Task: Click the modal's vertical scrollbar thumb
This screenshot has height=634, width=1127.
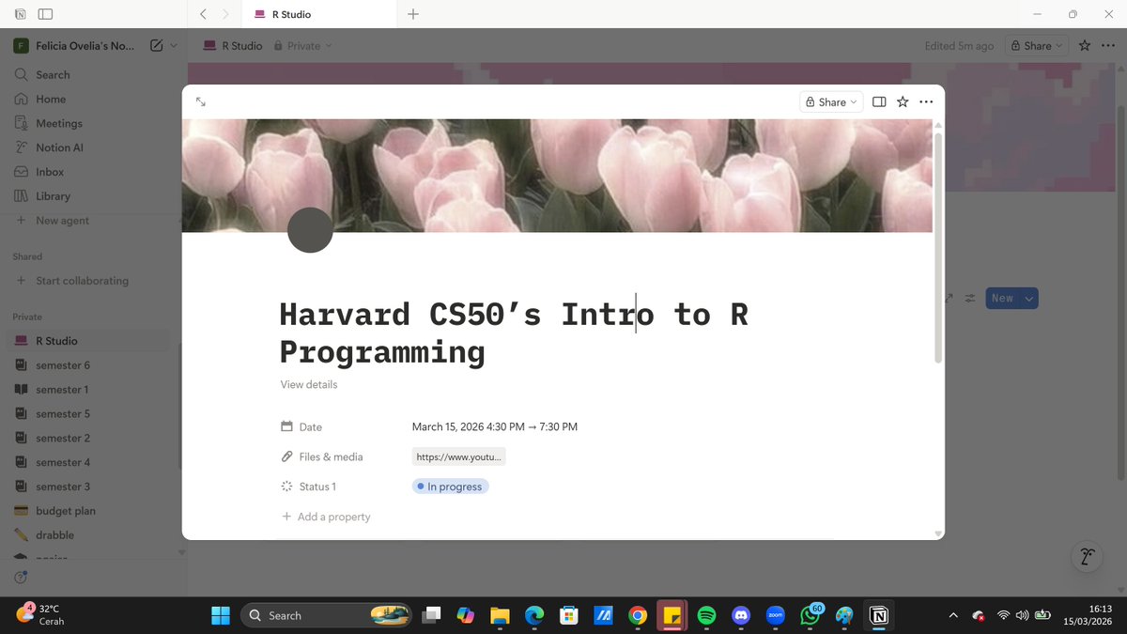Action: tap(937, 247)
